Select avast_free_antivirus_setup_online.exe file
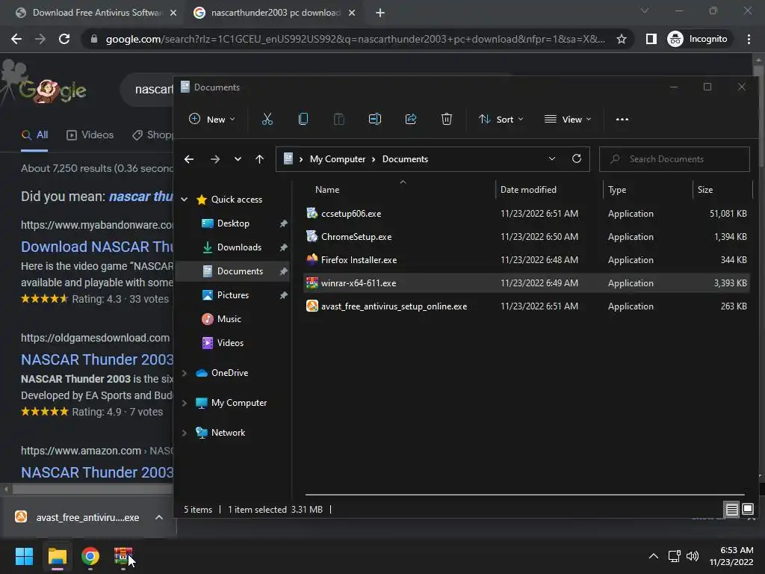Viewport: 765px width, 574px height. 526,306
